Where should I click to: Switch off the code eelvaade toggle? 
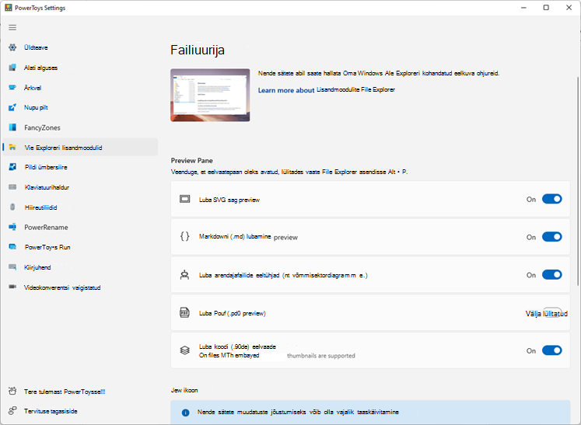551,350
